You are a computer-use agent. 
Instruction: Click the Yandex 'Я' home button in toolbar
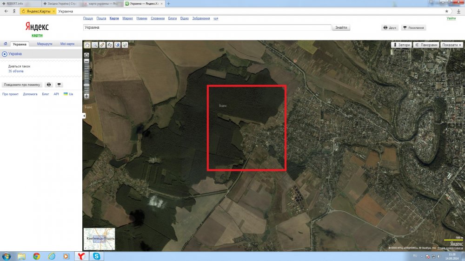pos(14,11)
